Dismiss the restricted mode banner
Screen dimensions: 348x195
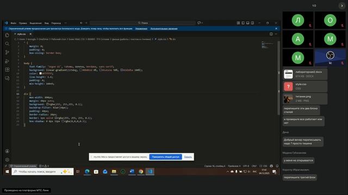click(x=276, y=29)
